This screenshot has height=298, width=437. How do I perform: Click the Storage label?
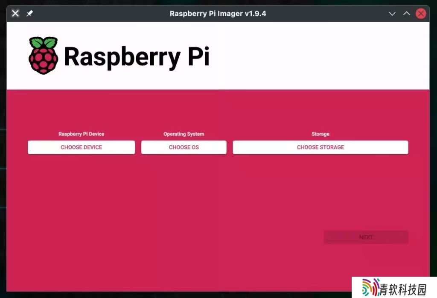[x=320, y=134]
